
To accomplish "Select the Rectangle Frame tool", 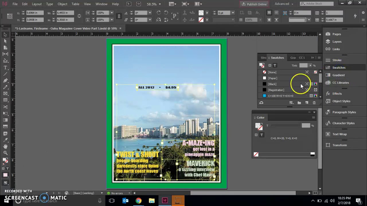I will pyautogui.click(x=5, y=94).
